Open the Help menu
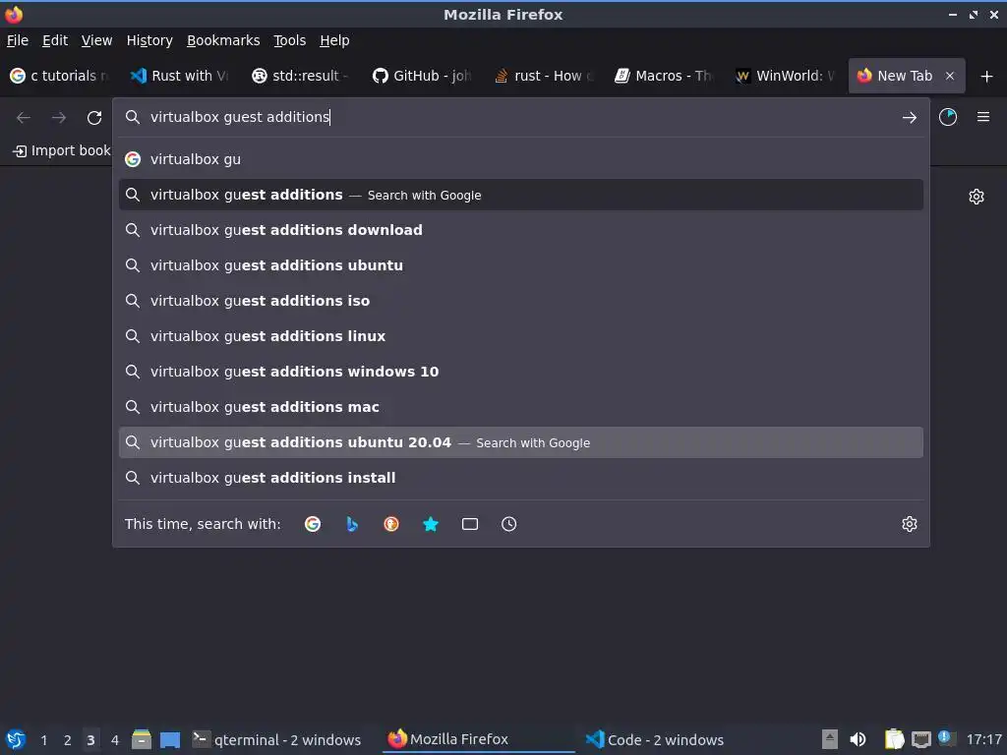The width and height of the screenshot is (1007, 755). tap(334, 40)
